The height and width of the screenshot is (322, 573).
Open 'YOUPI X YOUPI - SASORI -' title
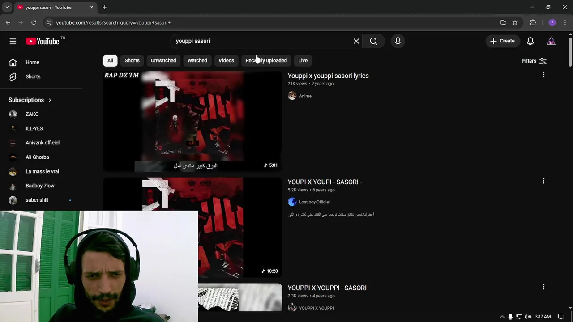tap(325, 182)
